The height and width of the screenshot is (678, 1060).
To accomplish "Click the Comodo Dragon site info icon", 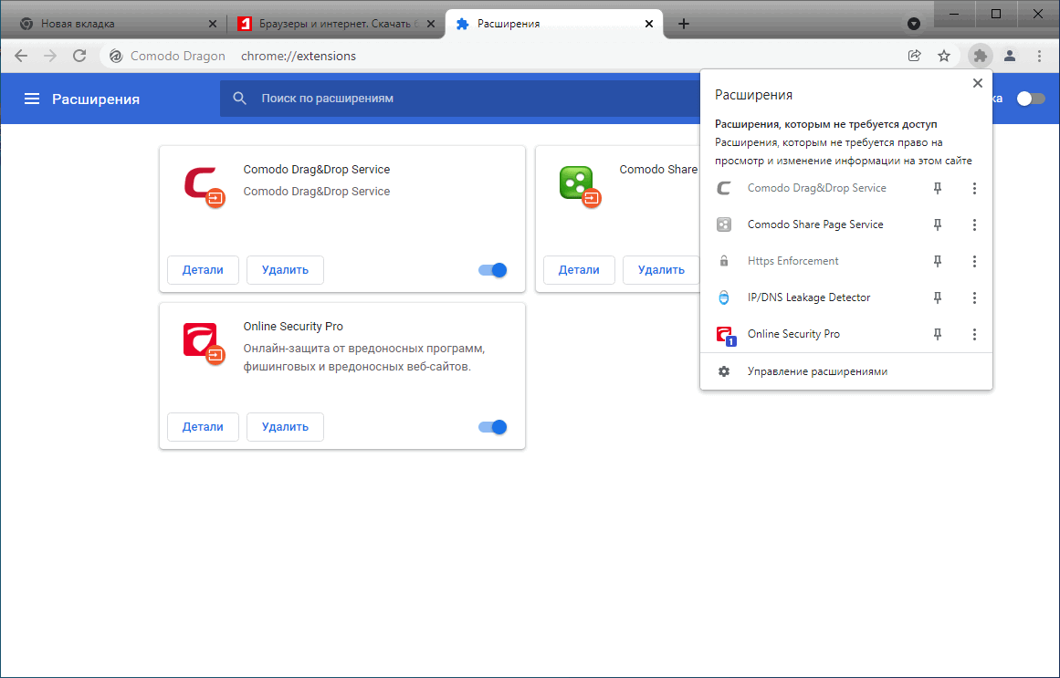I will click(x=116, y=56).
